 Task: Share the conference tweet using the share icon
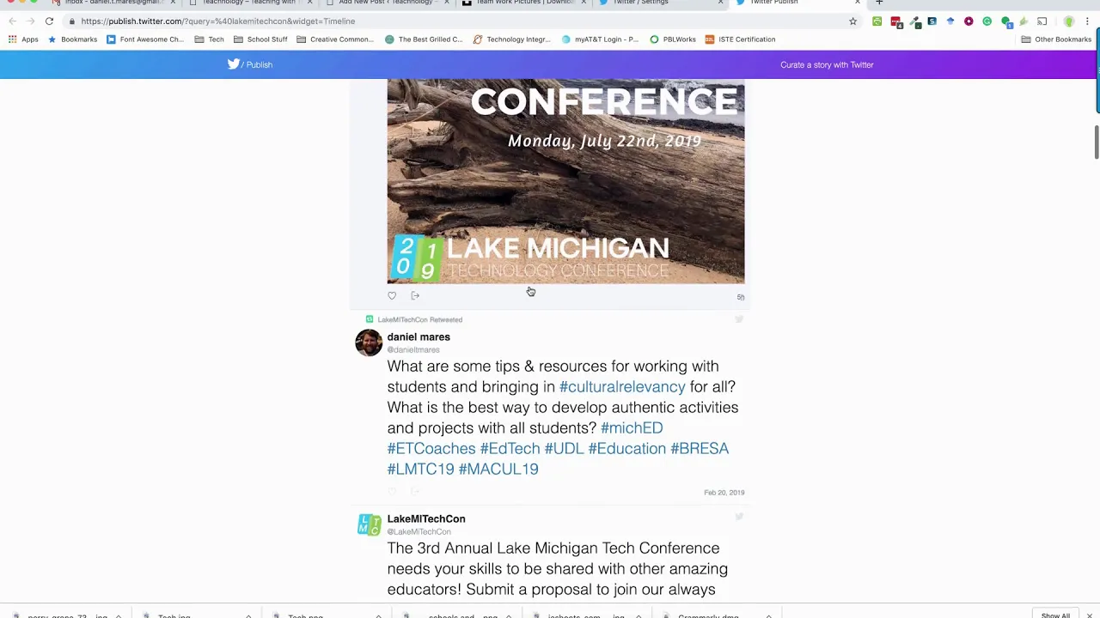click(415, 296)
